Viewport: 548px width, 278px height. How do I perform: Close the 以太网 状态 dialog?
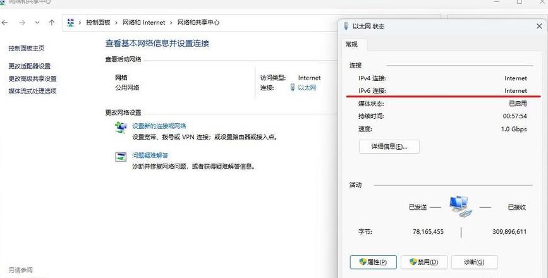point(539,26)
